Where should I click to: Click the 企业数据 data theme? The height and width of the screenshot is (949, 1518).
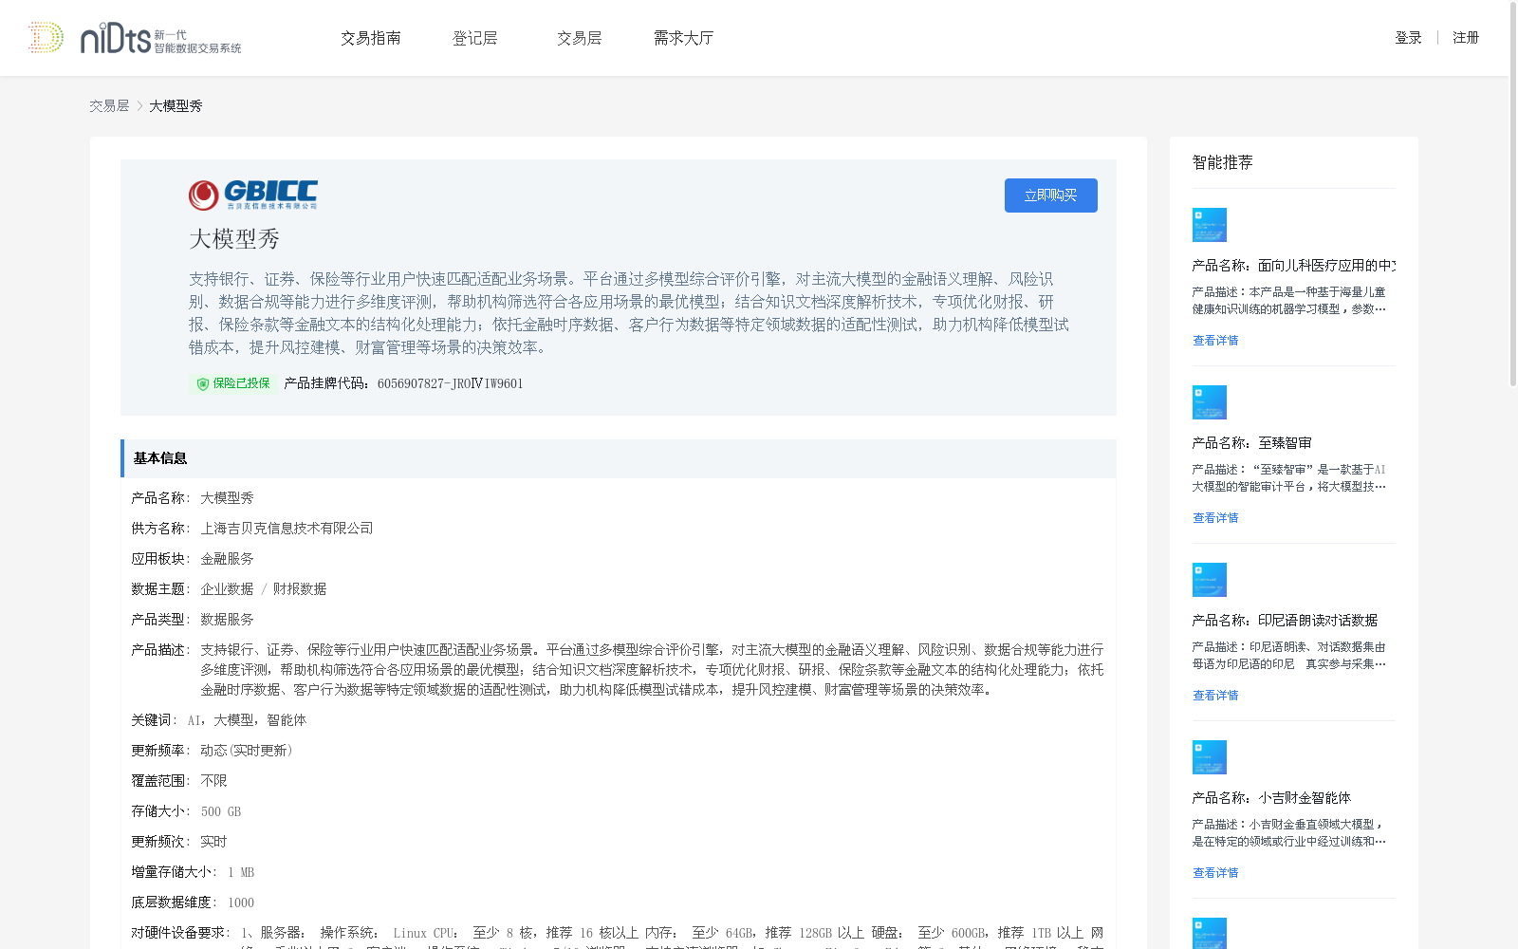(x=227, y=589)
